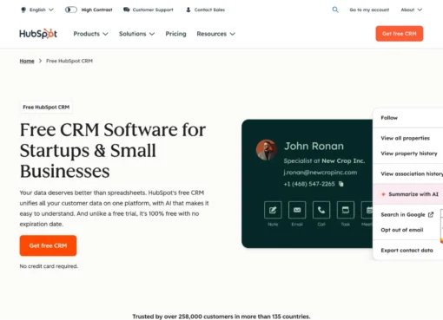The width and height of the screenshot is (443, 320).
Task: Click Go to my account
Action: (x=369, y=10)
